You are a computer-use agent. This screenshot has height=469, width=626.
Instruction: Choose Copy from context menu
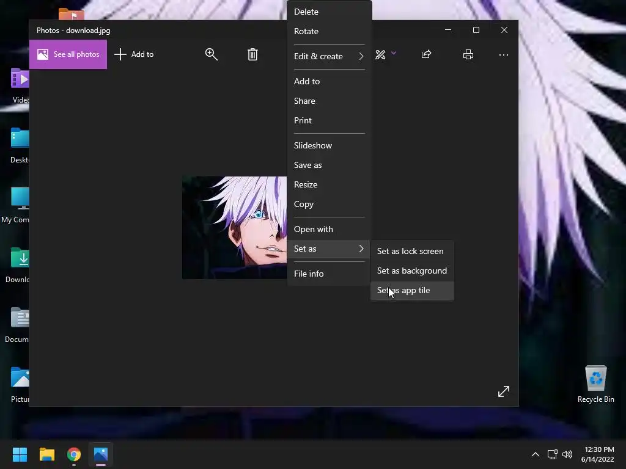(330, 204)
